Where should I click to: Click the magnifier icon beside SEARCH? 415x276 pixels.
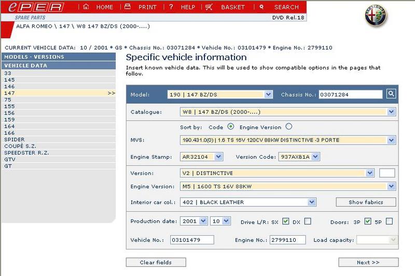261,7
